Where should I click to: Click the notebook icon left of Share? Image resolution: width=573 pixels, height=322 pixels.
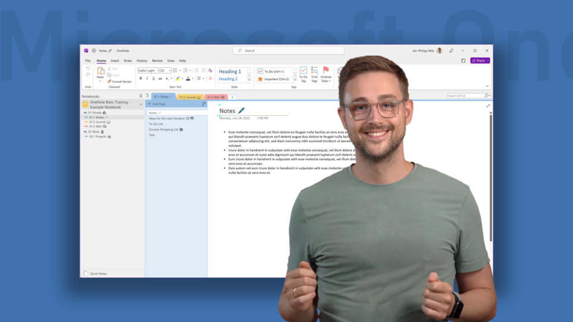463,60
